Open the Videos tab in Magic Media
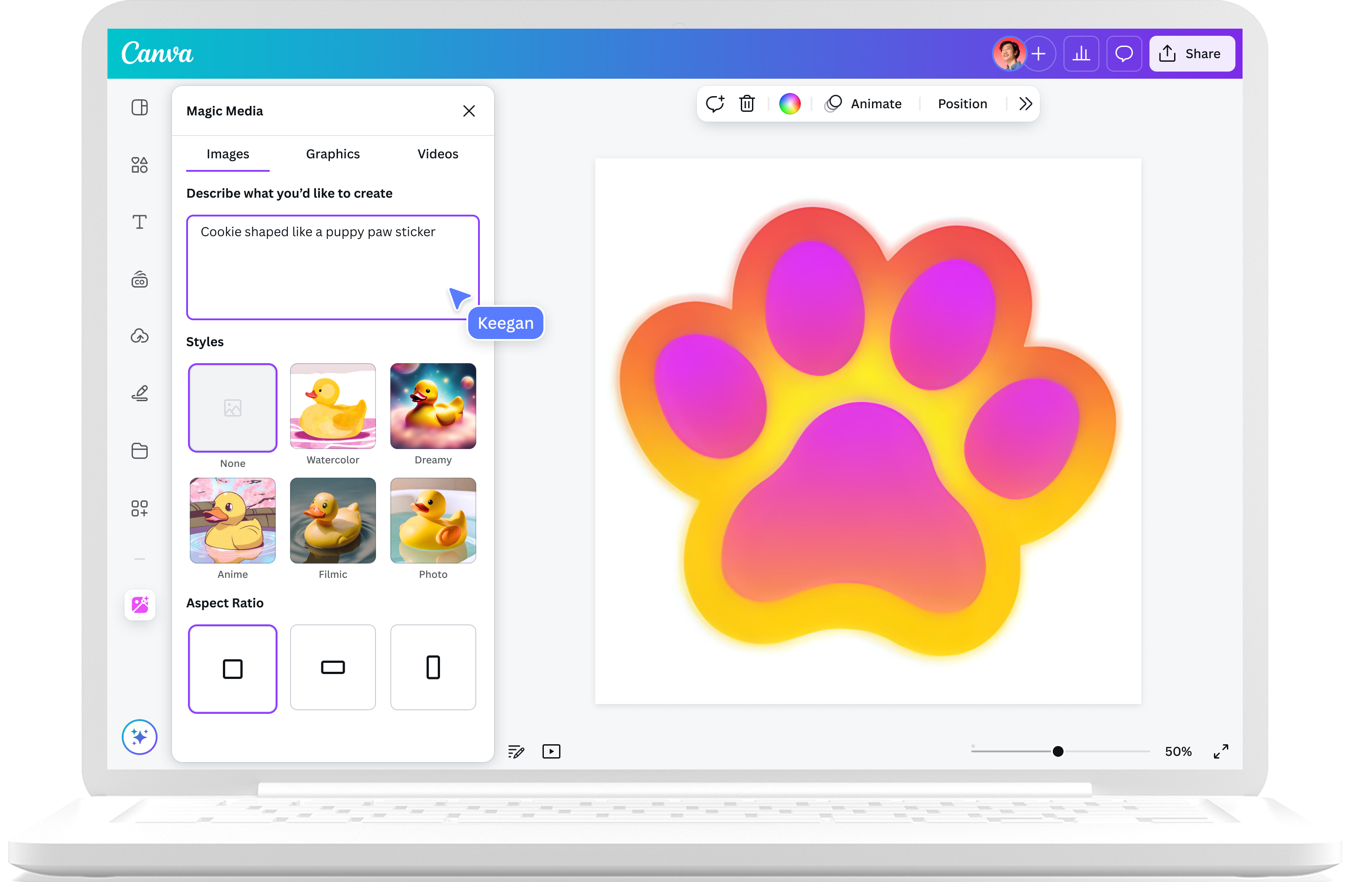 [x=437, y=153]
